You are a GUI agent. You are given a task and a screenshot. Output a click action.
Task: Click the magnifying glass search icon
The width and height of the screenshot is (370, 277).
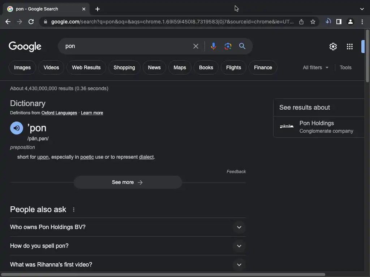pos(242,46)
